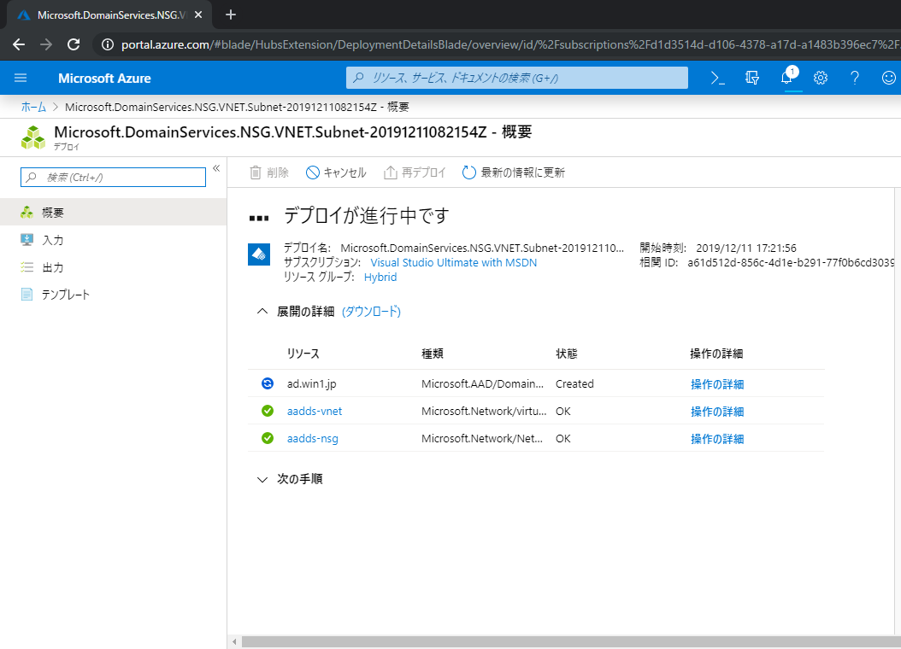Viewport: 901px width, 649px height.
Task: Click the キャンセル cancel toolbar button
Action: [x=336, y=172]
